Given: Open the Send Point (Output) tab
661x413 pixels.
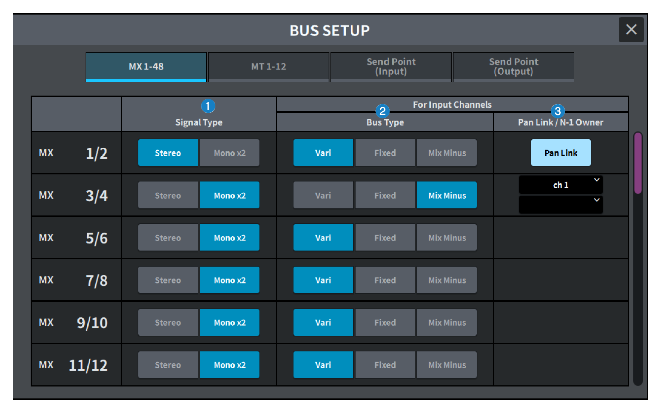Looking at the screenshot, I should pyautogui.click(x=513, y=67).
